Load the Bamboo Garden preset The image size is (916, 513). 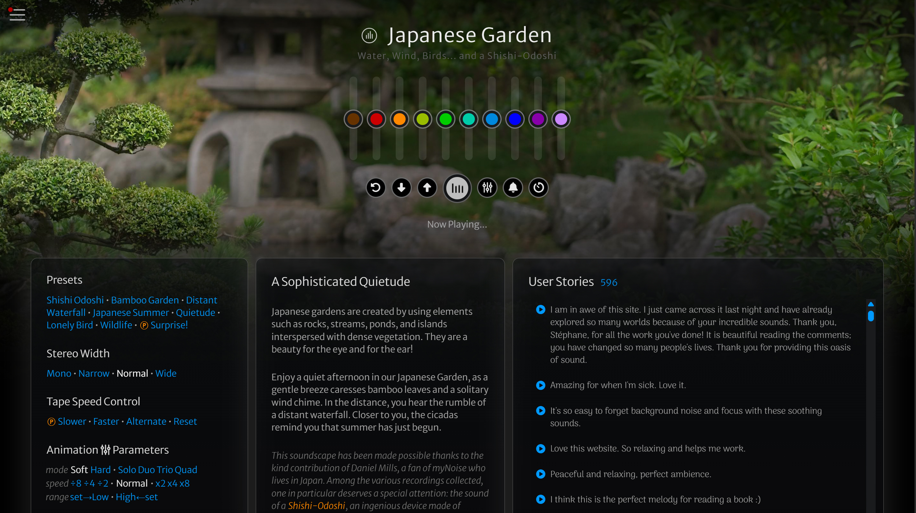(x=145, y=300)
